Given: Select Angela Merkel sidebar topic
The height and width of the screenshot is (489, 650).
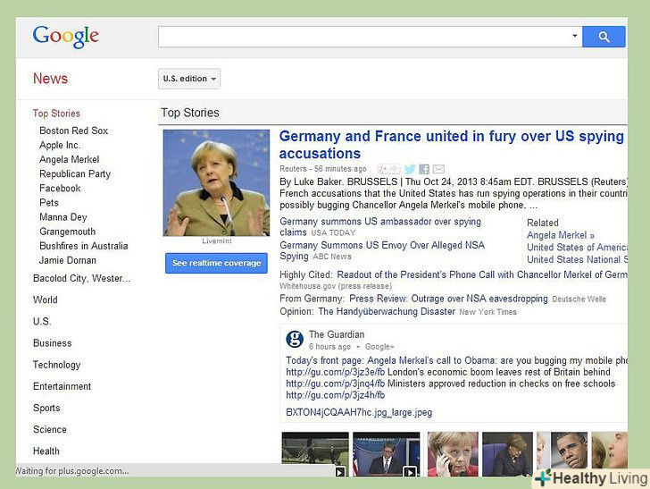Looking at the screenshot, I should point(70,159).
